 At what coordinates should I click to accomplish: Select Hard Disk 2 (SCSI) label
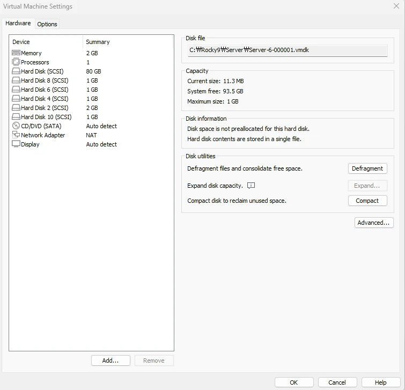point(45,108)
